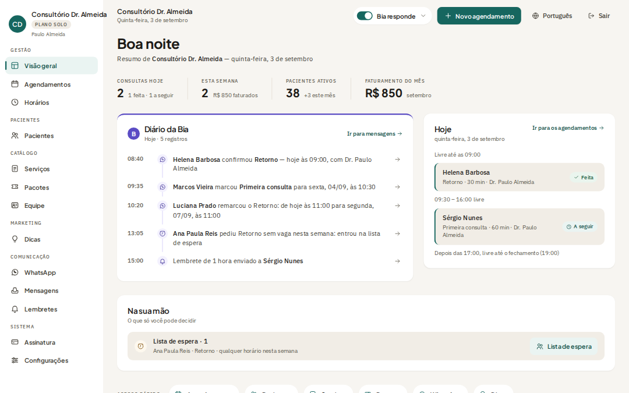The image size is (629, 393).
Task: Click WhatsApp icon on 09:35 Marcos entry
Action: tap(162, 187)
